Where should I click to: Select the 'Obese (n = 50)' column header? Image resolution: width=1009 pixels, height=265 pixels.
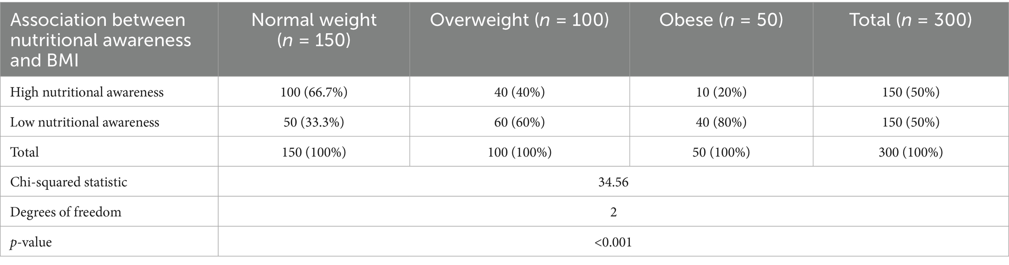(x=721, y=20)
